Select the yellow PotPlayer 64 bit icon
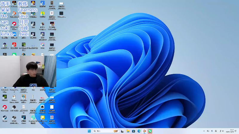The height and width of the screenshot is (134, 239). (42, 118)
